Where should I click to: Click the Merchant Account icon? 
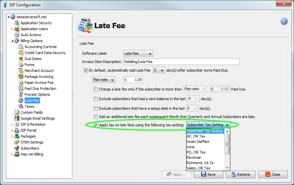pos(21,71)
